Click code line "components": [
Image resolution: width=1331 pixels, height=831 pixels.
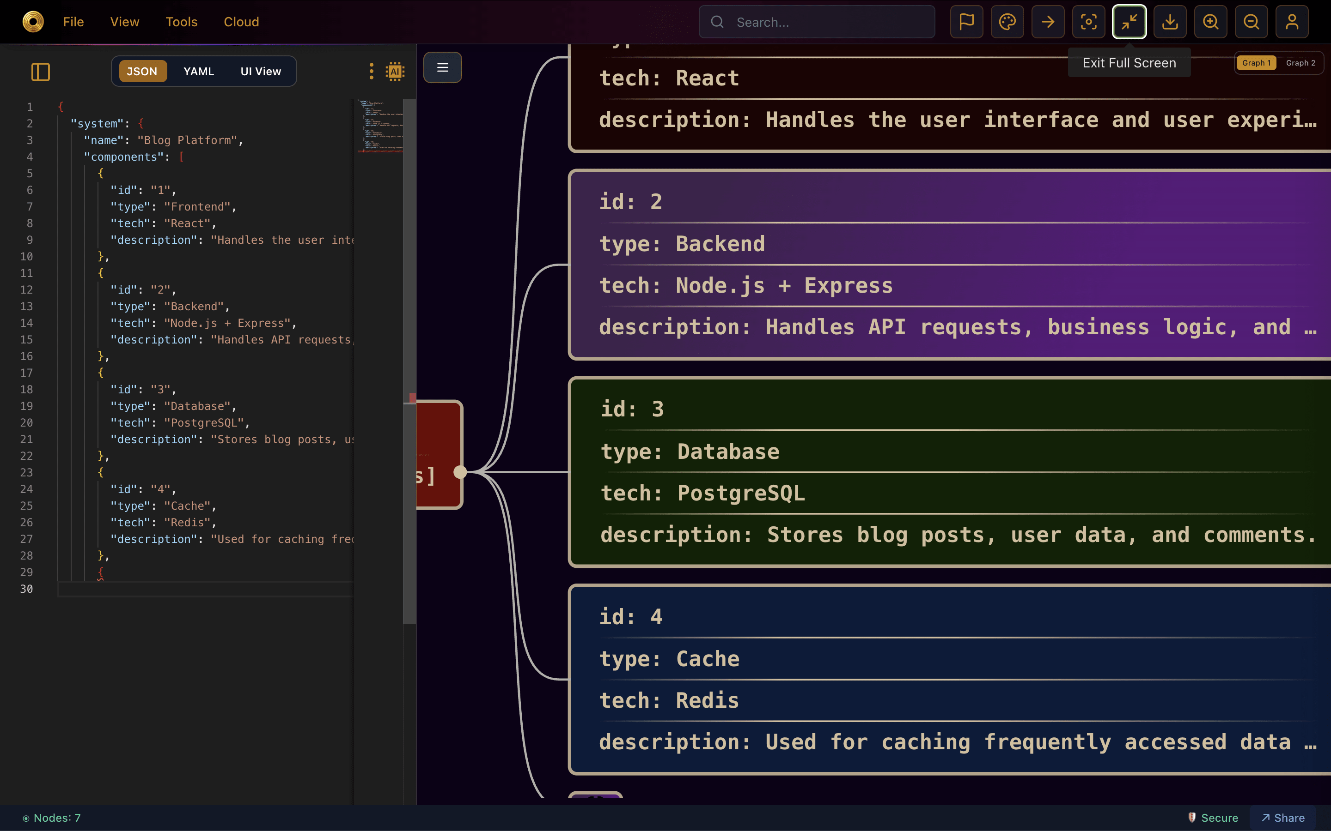pos(134,157)
